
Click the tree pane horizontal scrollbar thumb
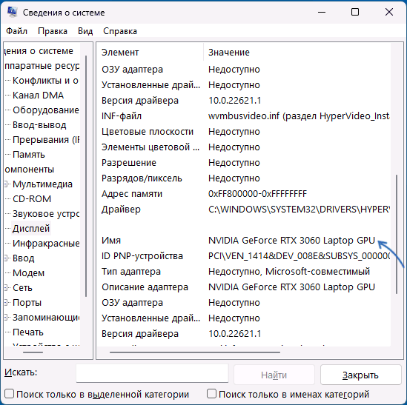click(x=33, y=352)
